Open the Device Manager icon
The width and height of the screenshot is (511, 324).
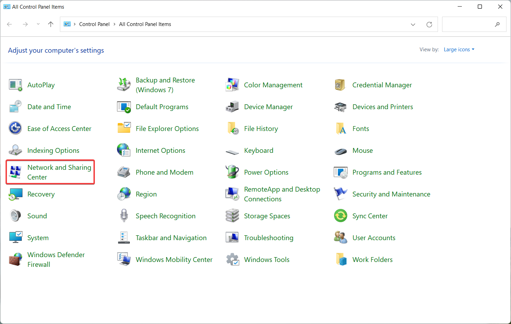[232, 107]
